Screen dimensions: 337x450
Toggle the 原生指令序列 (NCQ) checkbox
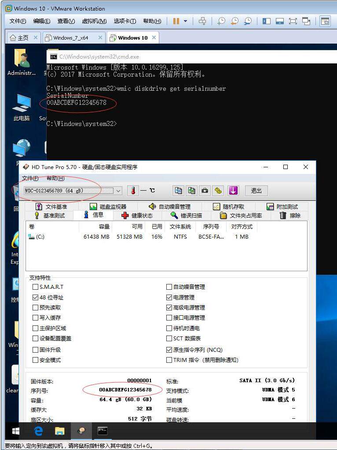169,350
